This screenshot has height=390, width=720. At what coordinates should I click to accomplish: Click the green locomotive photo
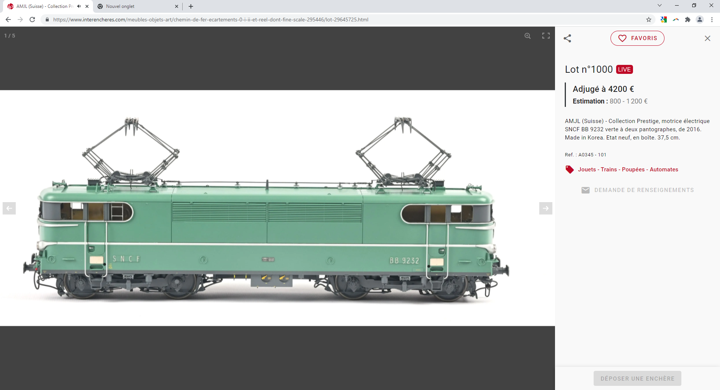(x=277, y=208)
